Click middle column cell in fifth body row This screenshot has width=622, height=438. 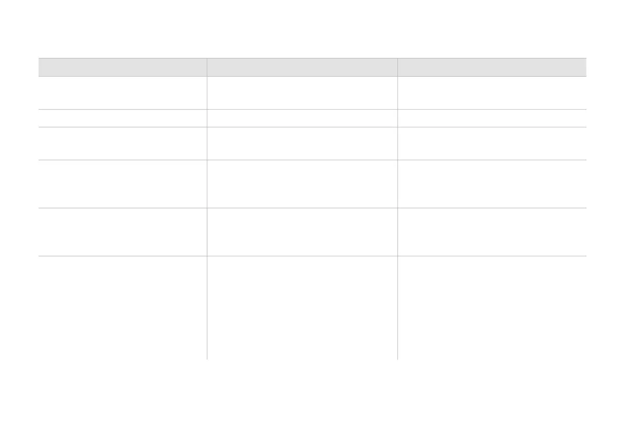pyautogui.click(x=302, y=232)
